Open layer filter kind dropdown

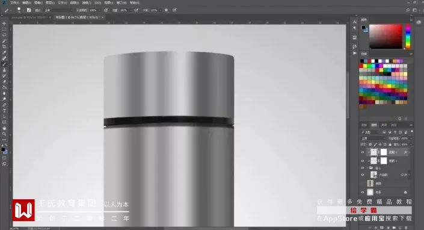(370, 132)
